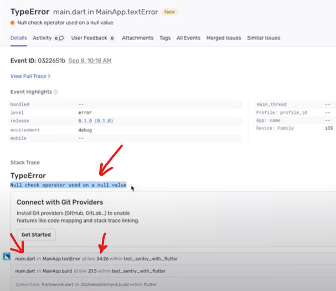Click the Device: Family iOS value
Image resolution: width=336 pixels, height=291 pixels.
click(329, 129)
